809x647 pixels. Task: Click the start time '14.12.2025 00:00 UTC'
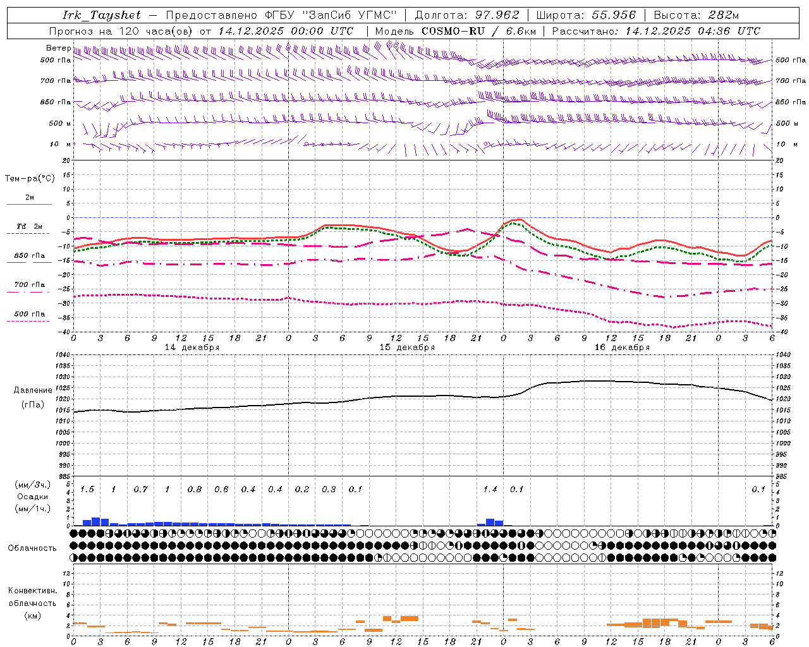[286, 31]
